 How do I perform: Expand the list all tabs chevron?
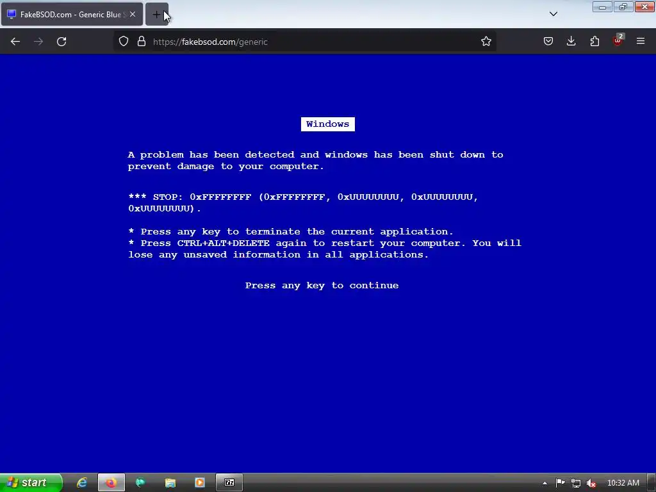[x=553, y=14]
